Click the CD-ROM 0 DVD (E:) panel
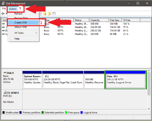The width and height of the screenshot is (152, 121). pyautogui.click(x=12, y=99)
